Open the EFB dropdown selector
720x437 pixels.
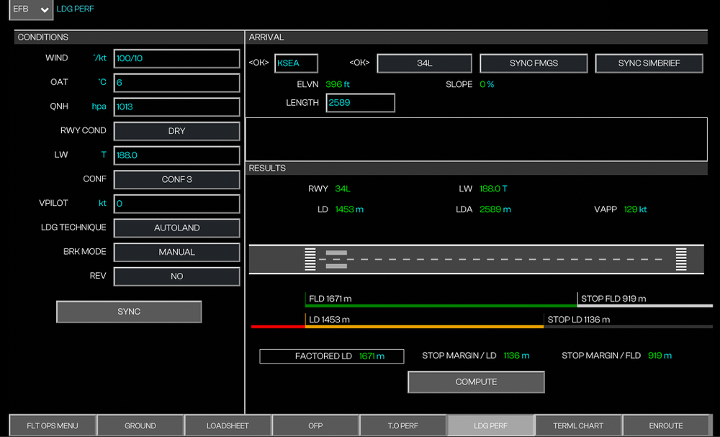[x=31, y=9]
